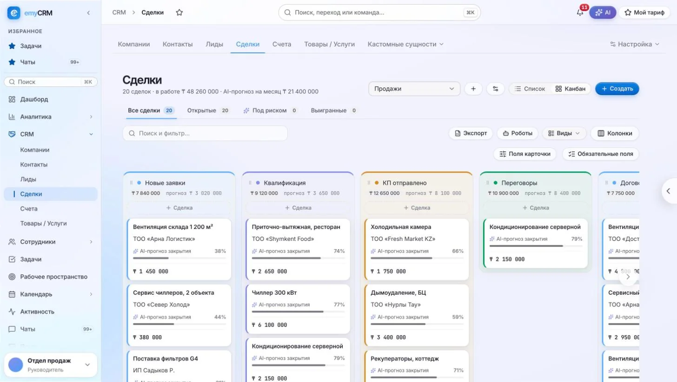The image size is (677, 382).
Task: Switch to Контакты tab
Action: pyautogui.click(x=178, y=44)
